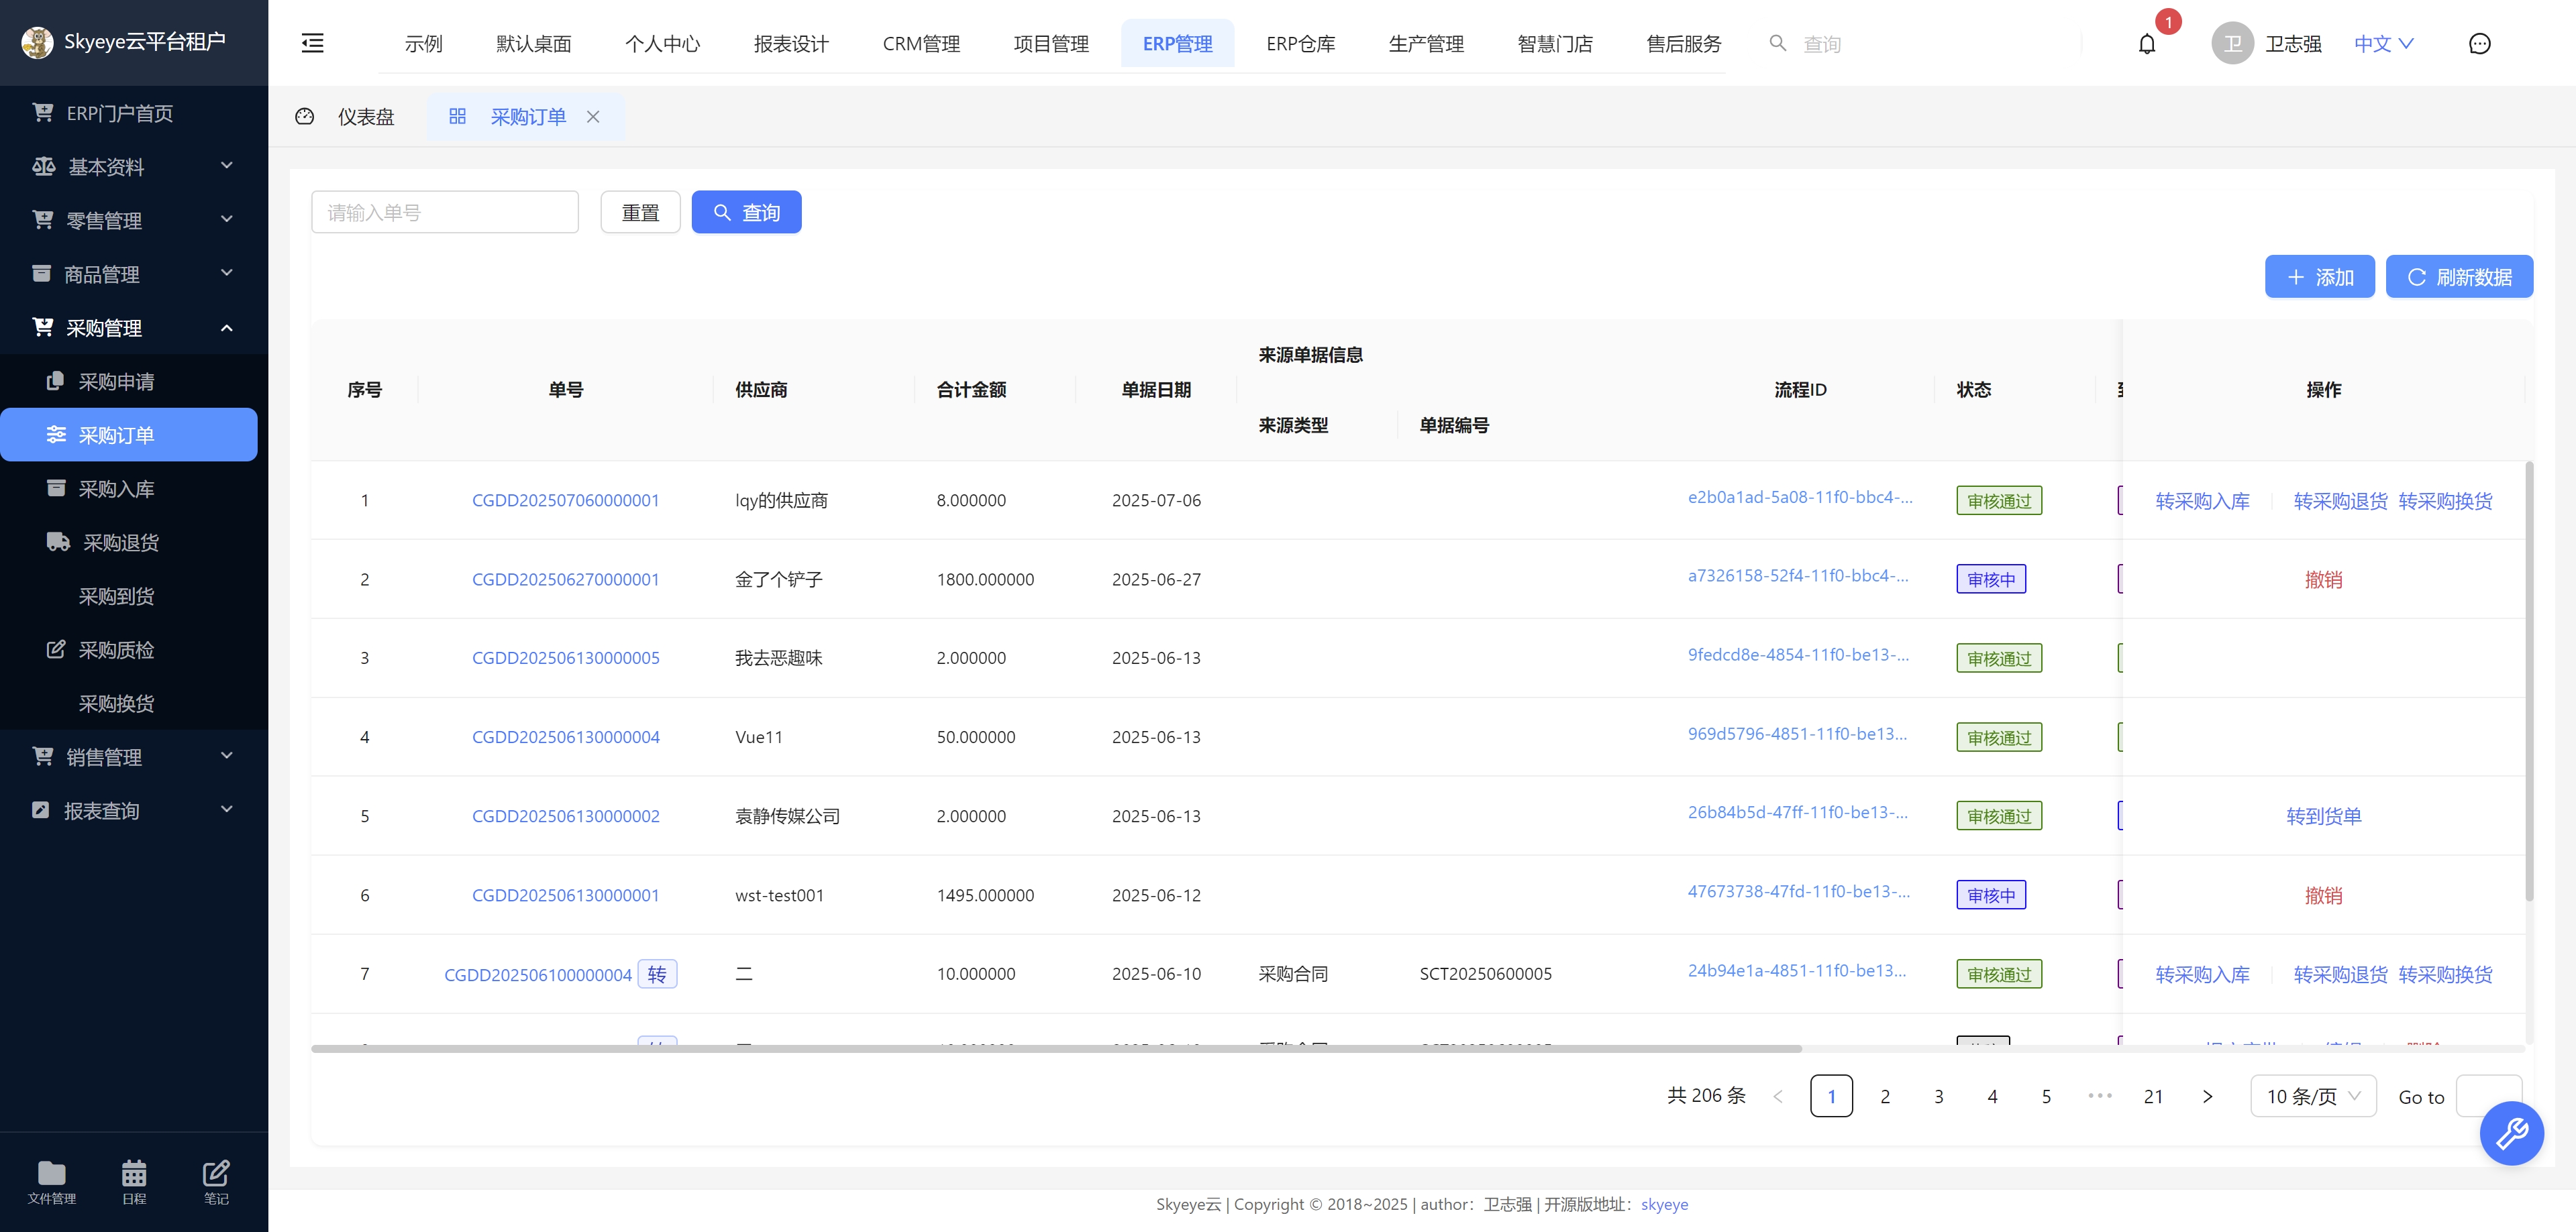Expand the 销售管理 menu
The image size is (2576, 1232).
pos(134,757)
